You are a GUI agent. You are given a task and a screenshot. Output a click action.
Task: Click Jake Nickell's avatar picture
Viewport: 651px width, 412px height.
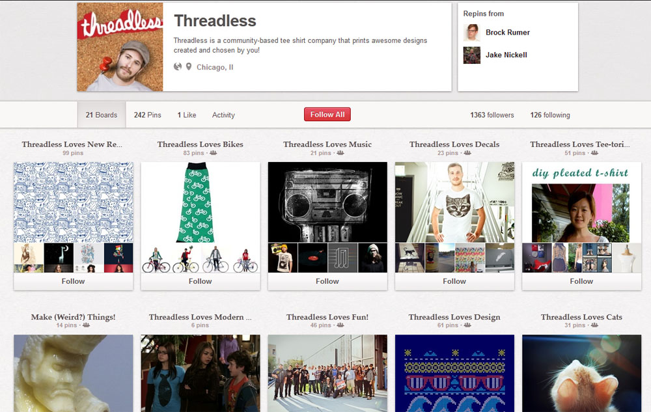click(x=471, y=55)
